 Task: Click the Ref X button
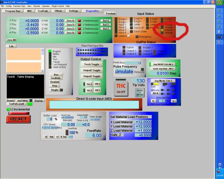[106, 21]
